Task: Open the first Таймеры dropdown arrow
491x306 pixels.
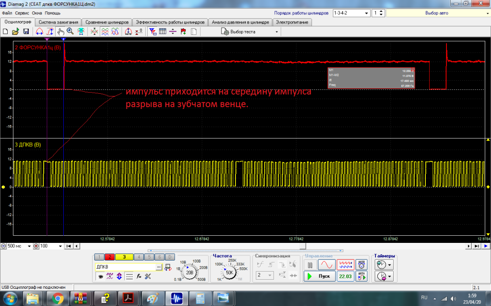Action: [x=389, y=265]
